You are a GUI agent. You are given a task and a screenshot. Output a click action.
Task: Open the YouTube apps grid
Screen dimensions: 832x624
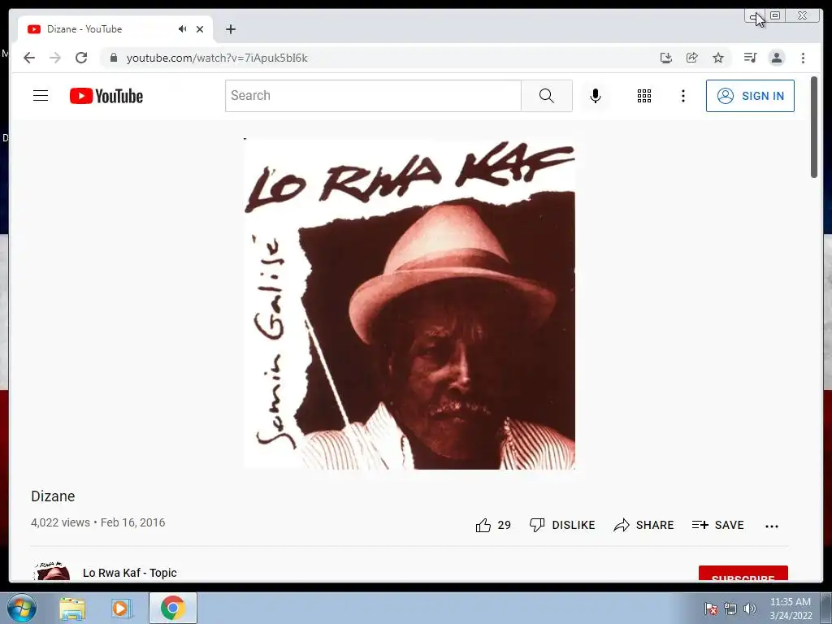[644, 96]
